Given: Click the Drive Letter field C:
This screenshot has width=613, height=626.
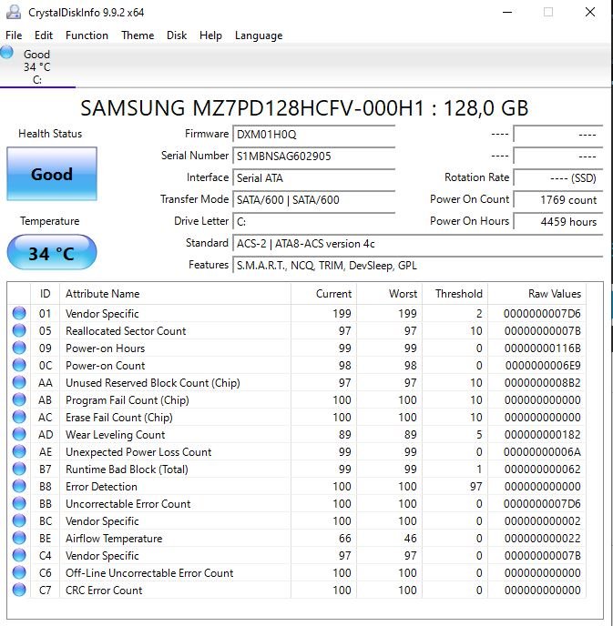Looking at the screenshot, I should [313, 222].
